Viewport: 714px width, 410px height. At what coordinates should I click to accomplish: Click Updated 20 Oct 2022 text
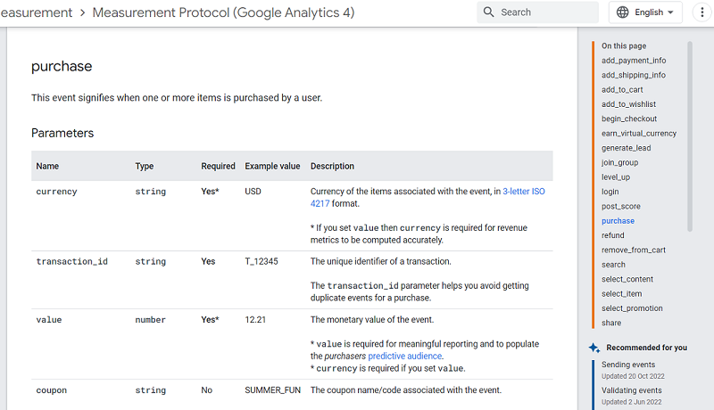(633, 376)
